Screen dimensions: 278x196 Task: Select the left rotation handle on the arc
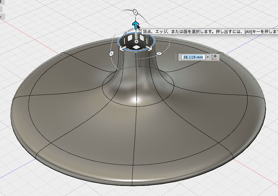point(111,54)
